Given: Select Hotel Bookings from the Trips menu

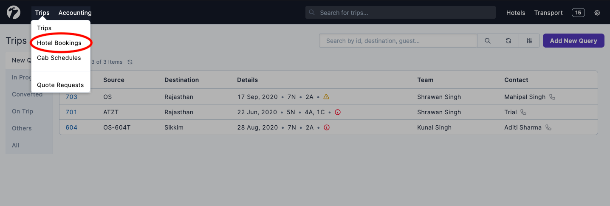Looking at the screenshot, I should click(59, 43).
